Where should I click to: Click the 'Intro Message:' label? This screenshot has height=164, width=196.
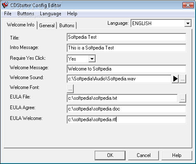(24, 47)
